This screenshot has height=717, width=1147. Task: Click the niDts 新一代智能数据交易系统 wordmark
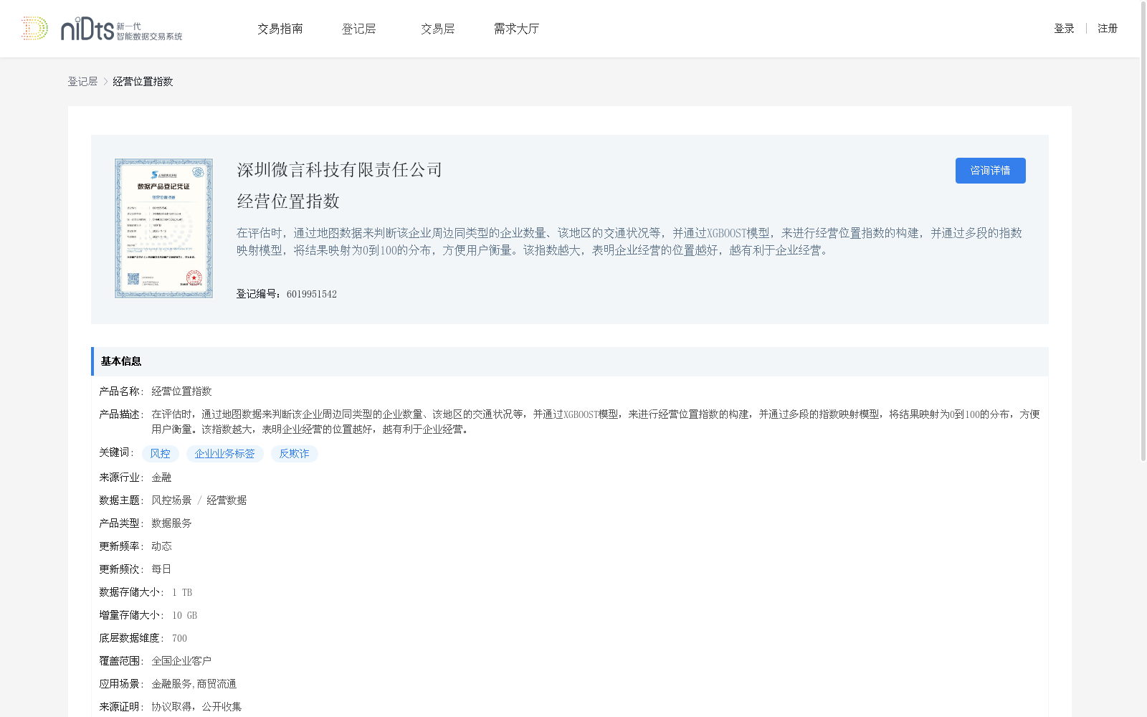point(121,29)
